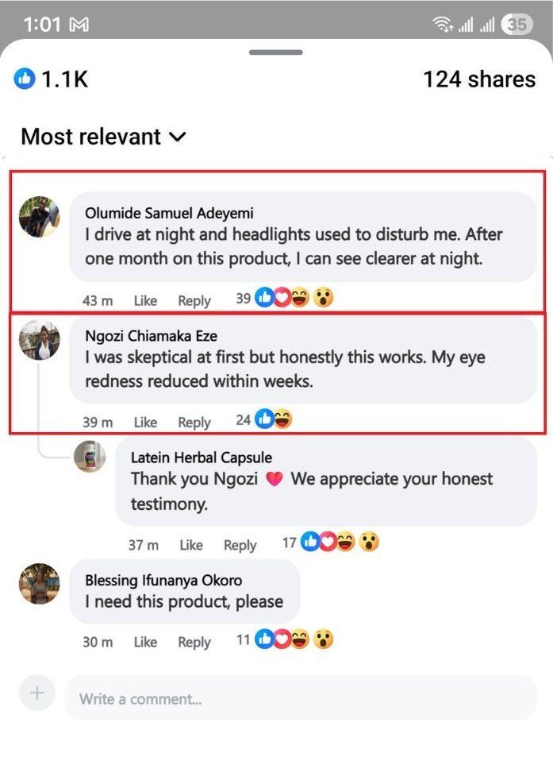View Blessing Ifunanya Okoro's profile picture

click(39, 584)
